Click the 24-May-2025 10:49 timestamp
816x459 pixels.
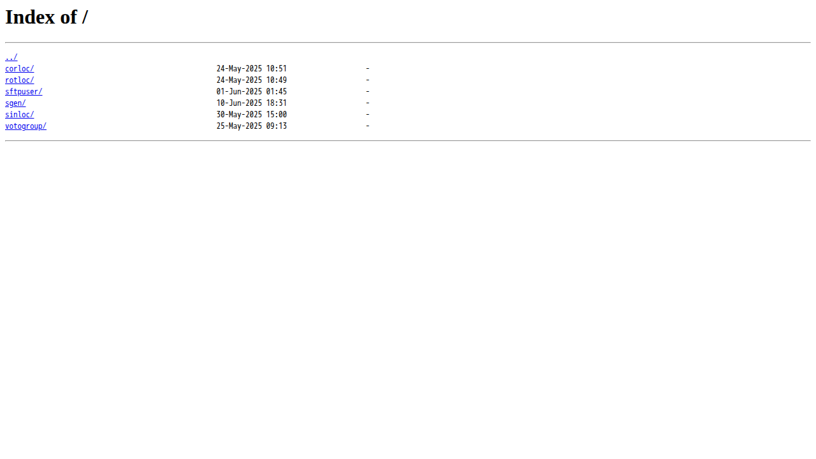coord(252,80)
